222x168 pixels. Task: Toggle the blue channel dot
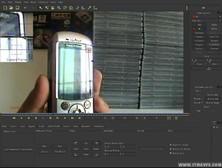click(205, 29)
